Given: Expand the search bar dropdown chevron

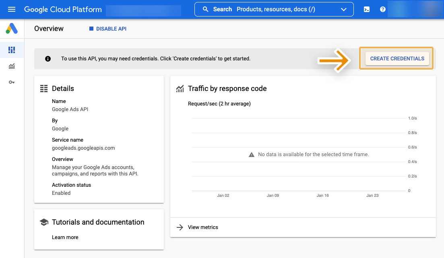Looking at the screenshot, I should pos(343,9).
